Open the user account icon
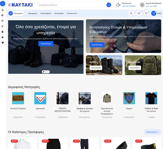This screenshot has height=149, width=163. click(131, 13)
